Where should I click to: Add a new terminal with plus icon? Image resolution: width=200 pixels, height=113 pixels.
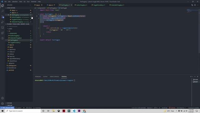click(191, 77)
